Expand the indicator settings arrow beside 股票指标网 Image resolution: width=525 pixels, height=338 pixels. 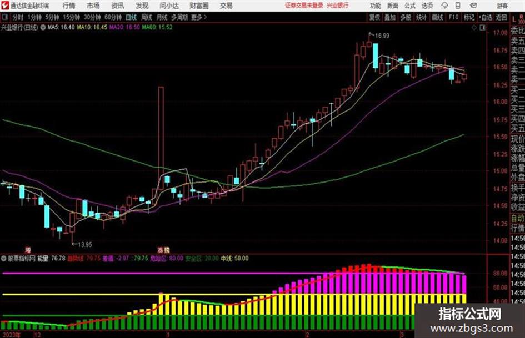click(x=4, y=258)
